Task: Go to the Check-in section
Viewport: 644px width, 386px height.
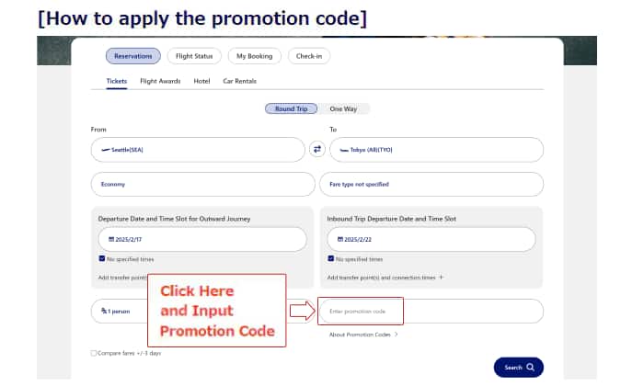Action: coord(308,56)
